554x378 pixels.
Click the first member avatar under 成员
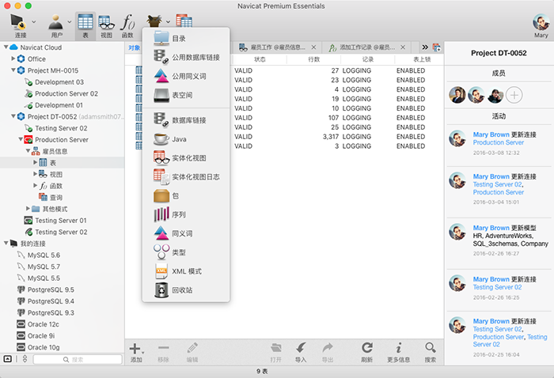click(x=457, y=95)
